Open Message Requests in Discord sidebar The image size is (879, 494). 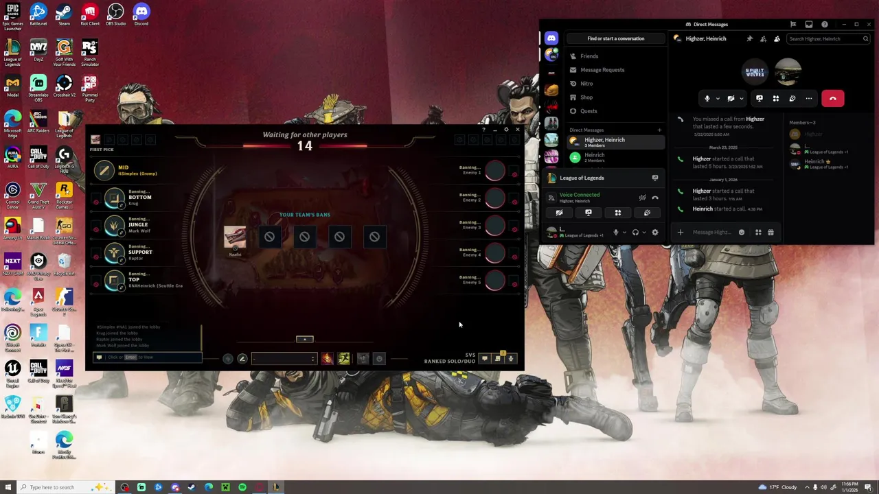(615, 70)
